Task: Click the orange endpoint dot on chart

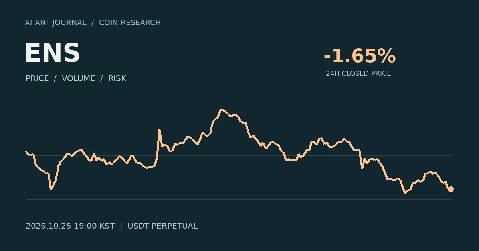Action: click(x=451, y=189)
